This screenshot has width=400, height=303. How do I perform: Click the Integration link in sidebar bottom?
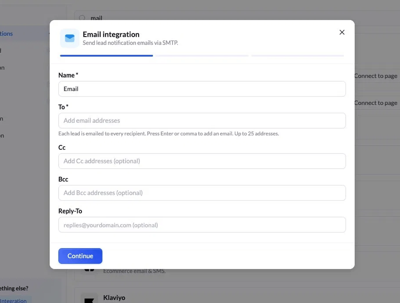(13, 300)
